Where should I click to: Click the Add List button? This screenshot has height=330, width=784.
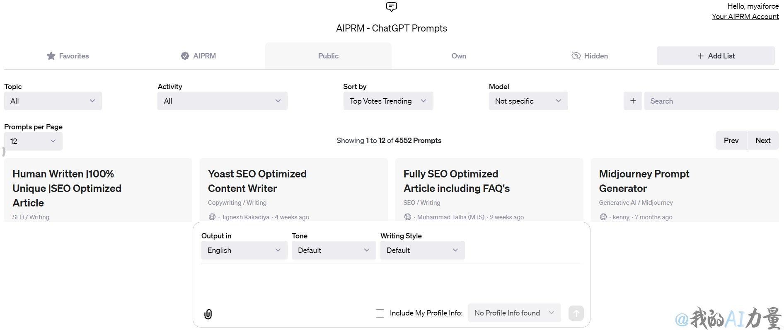(716, 56)
